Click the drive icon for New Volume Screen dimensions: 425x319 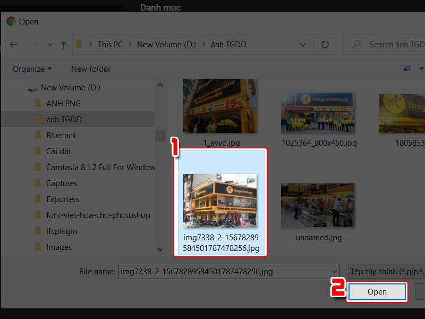coord(33,89)
